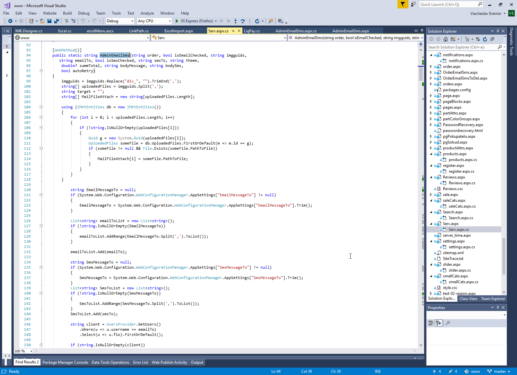Click the feedback icon next to Quick Launch
Screen dimensions: 517x375
coord(413,4)
